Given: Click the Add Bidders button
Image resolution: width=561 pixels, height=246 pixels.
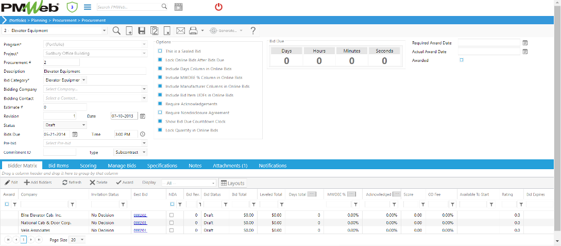Looking at the screenshot, I should click(x=38, y=183).
